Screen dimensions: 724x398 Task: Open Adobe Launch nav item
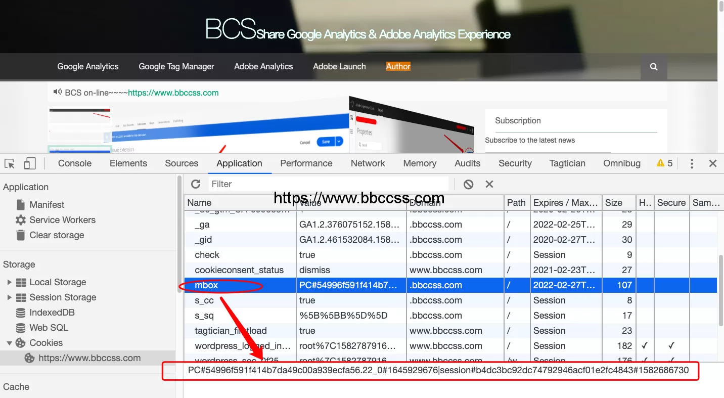[339, 67]
